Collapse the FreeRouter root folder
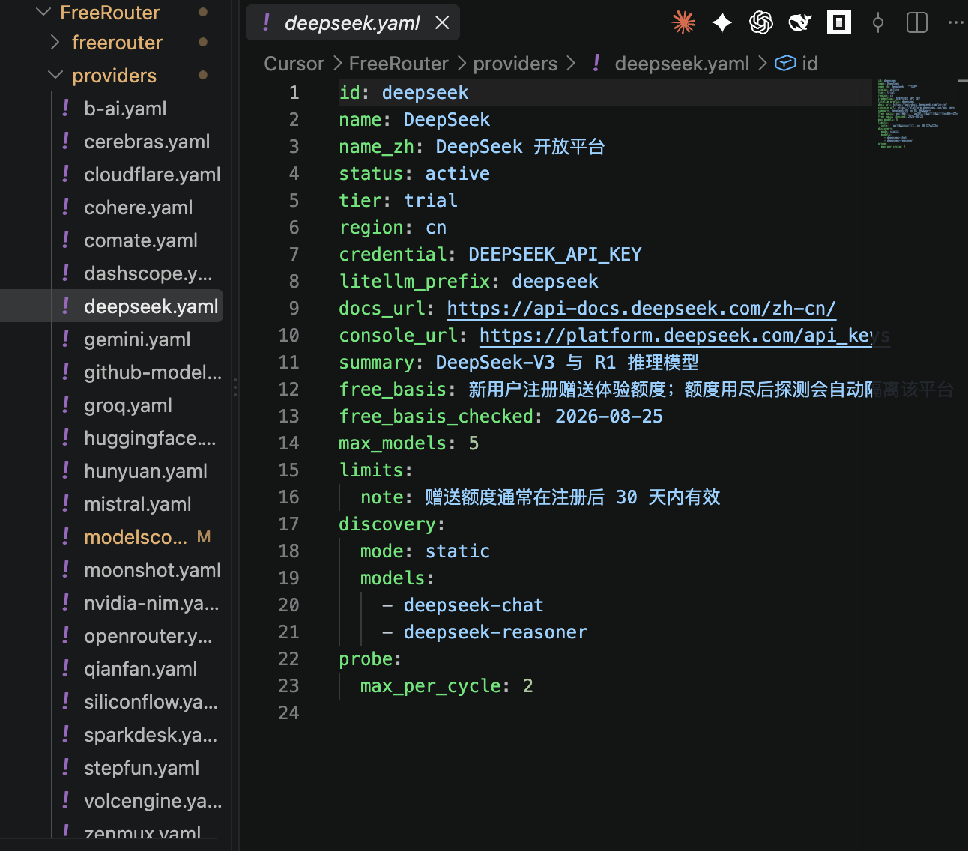 click(x=43, y=13)
